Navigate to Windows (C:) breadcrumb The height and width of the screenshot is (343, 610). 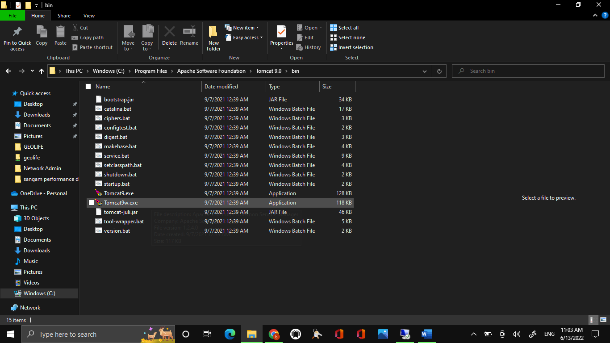coord(109,71)
